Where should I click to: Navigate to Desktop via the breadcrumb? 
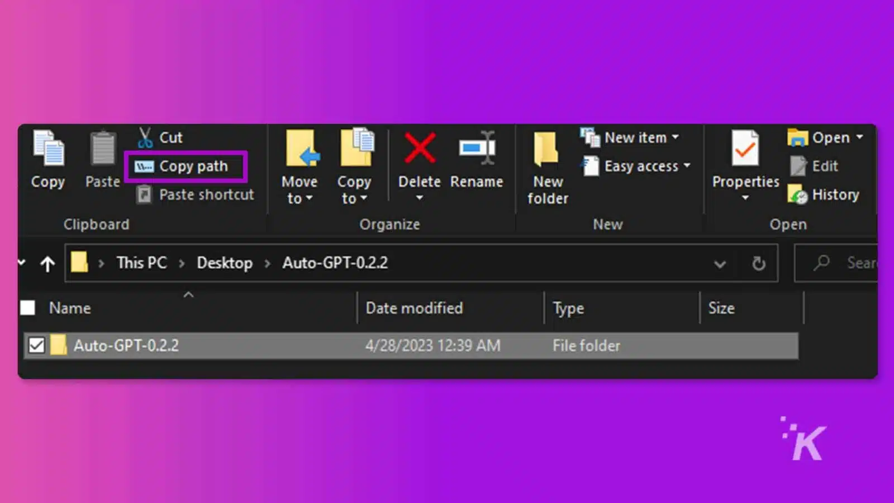tap(224, 263)
